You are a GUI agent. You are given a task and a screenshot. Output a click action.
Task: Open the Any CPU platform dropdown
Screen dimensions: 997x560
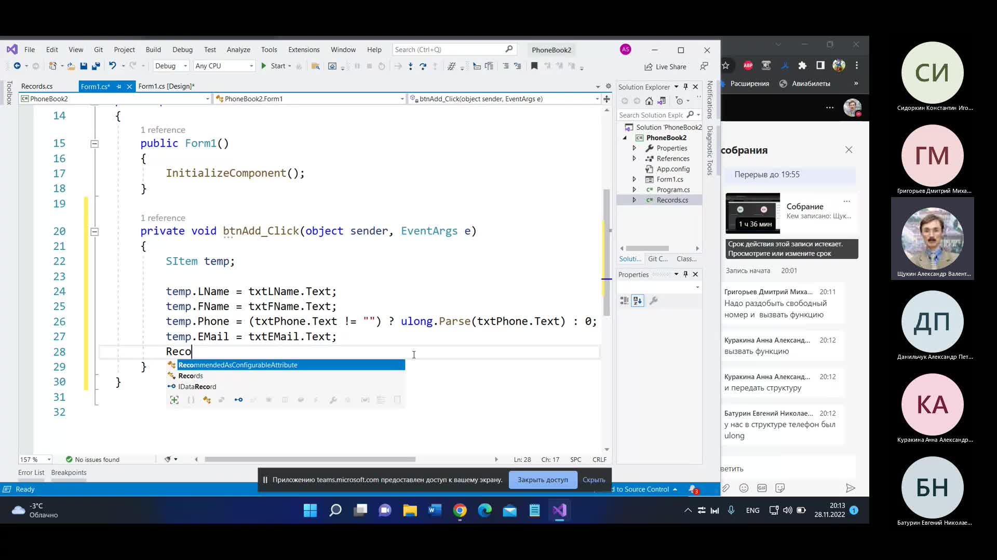point(224,66)
